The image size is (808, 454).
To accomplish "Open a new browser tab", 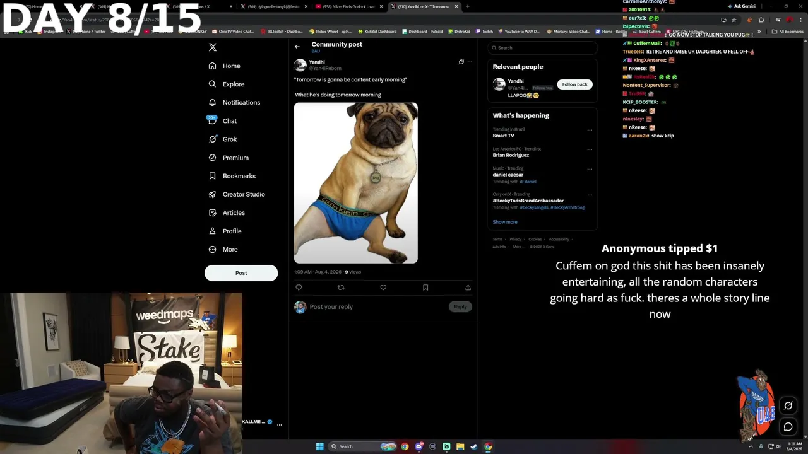I will 468,6.
